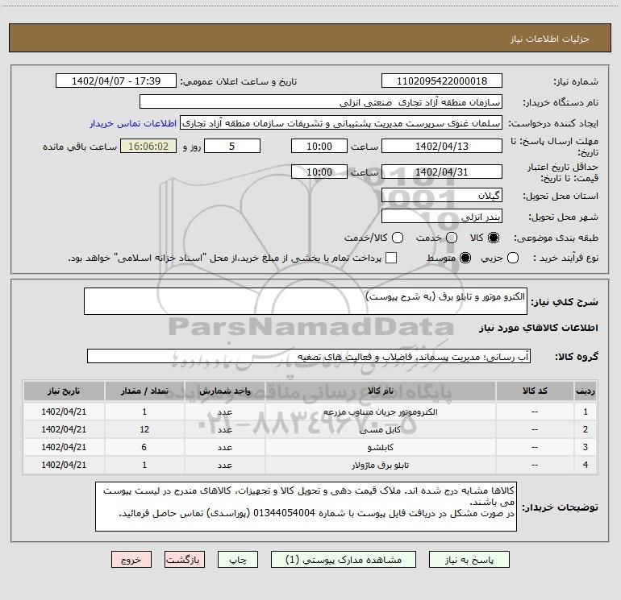Viewport: 621px width, 600px height.
Task: Select row الکتروموتور جریان متناوب مزرعه
Action: click(310, 412)
